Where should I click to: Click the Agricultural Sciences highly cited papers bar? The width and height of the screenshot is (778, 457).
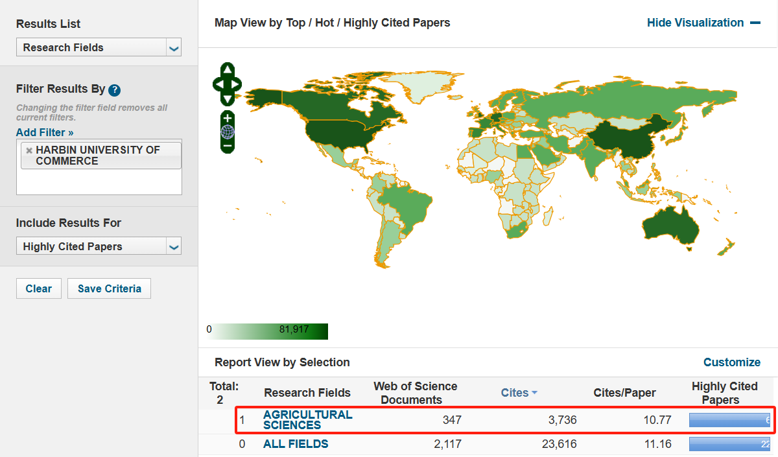click(729, 420)
